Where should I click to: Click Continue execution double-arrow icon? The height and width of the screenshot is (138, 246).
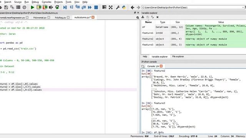[90, 7]
